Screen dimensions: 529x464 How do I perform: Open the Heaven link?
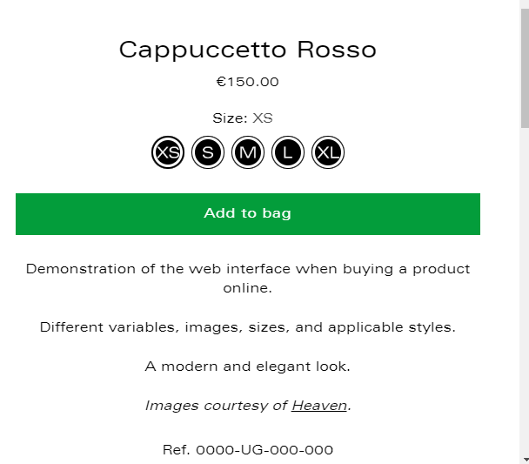coord(319,406)
